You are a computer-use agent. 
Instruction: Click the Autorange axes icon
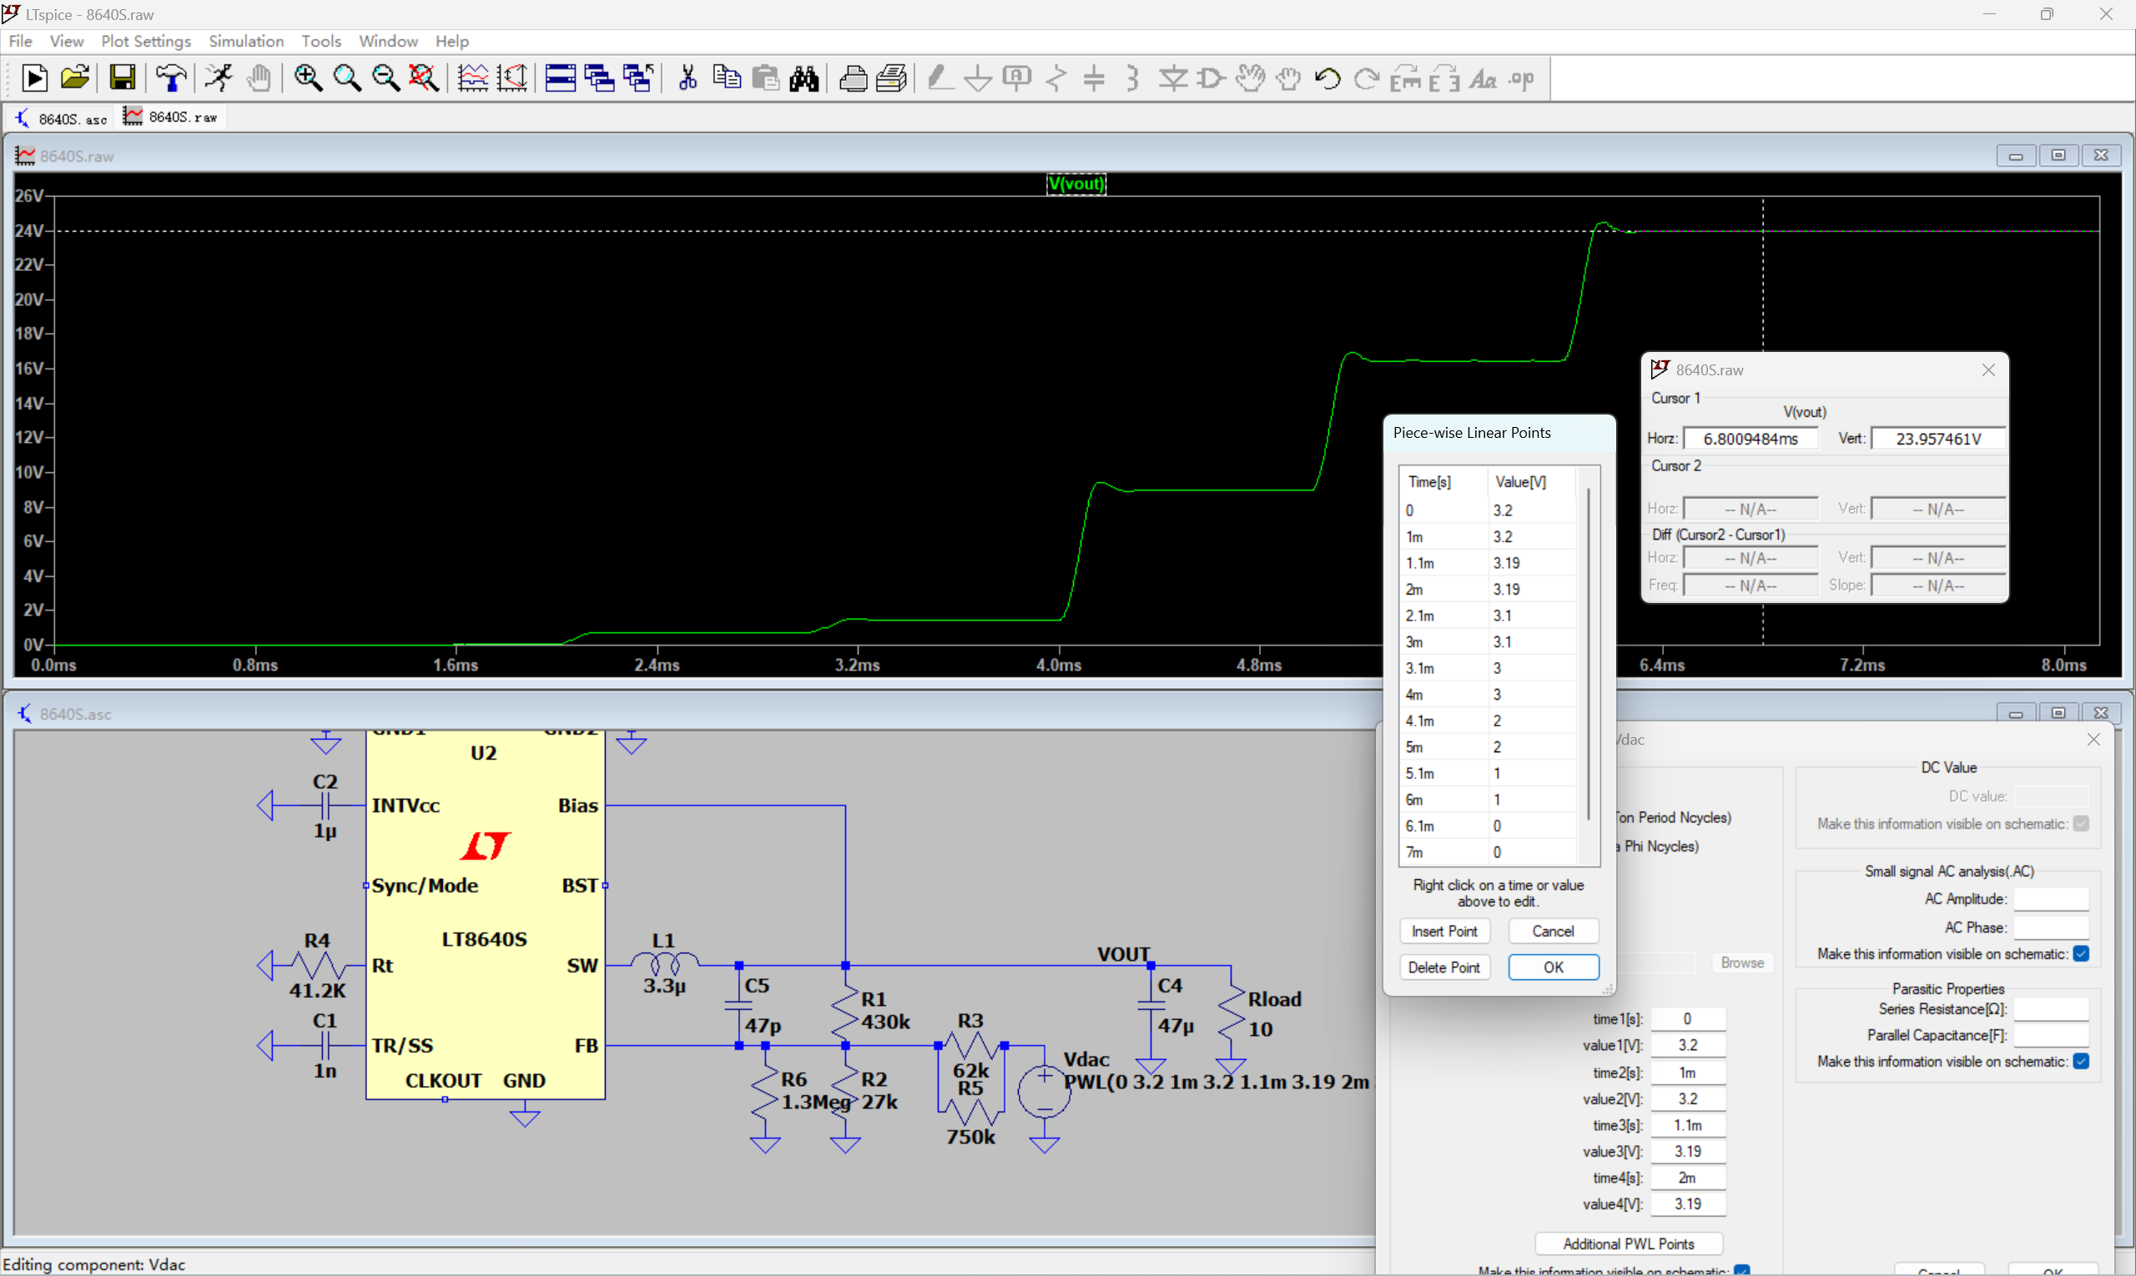511,78
